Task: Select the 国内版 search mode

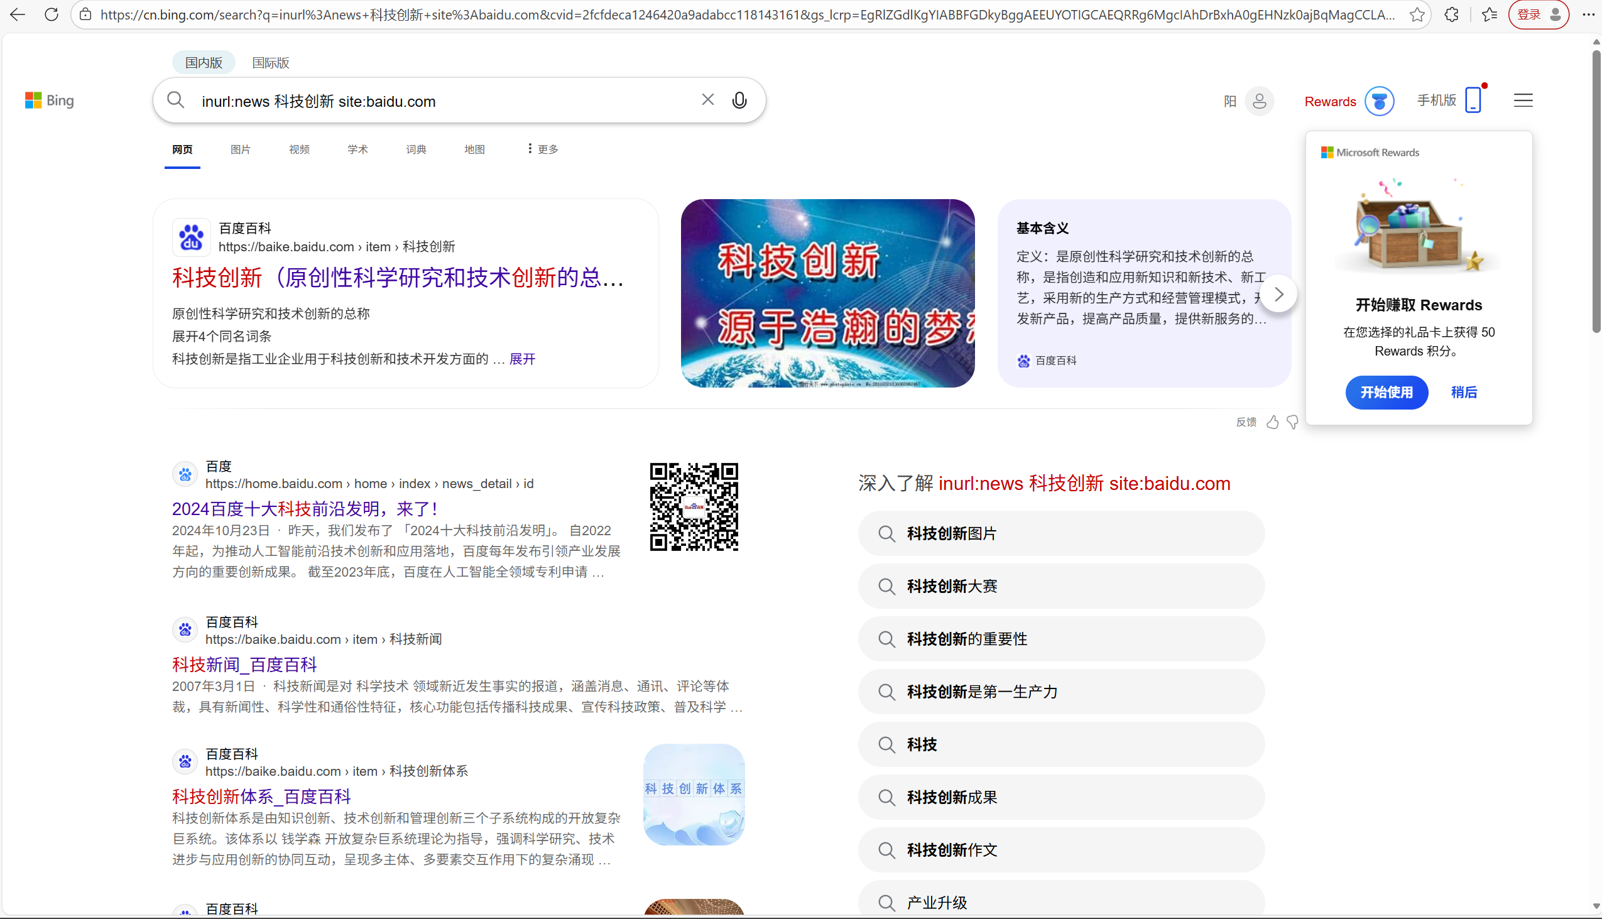Action: pyautogui.click(x=204, y=62)
